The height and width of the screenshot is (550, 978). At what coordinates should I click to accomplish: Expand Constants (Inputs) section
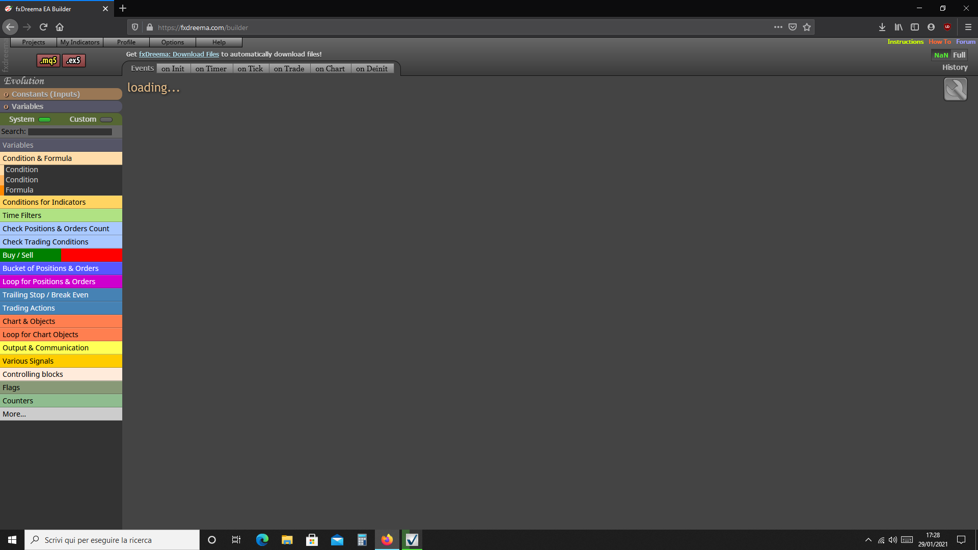61,94
